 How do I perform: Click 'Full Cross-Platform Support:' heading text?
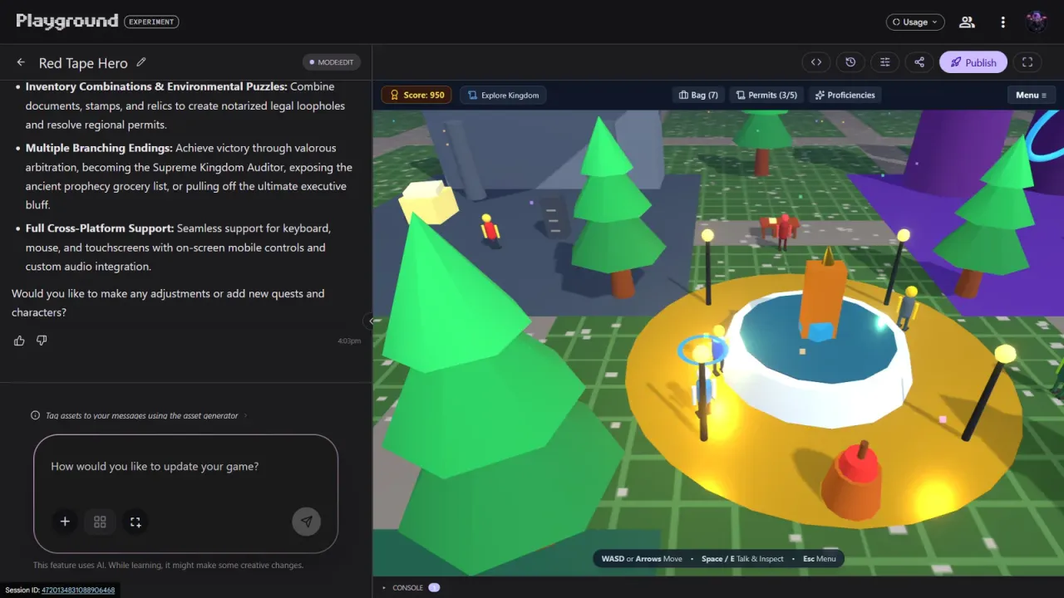(x=100, y=228)
